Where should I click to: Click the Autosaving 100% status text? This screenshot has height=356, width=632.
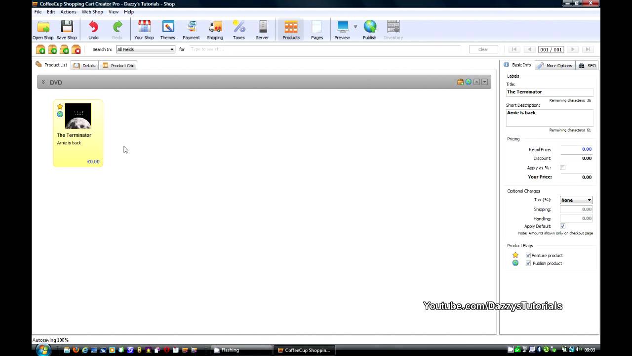[x=50, y=340]
